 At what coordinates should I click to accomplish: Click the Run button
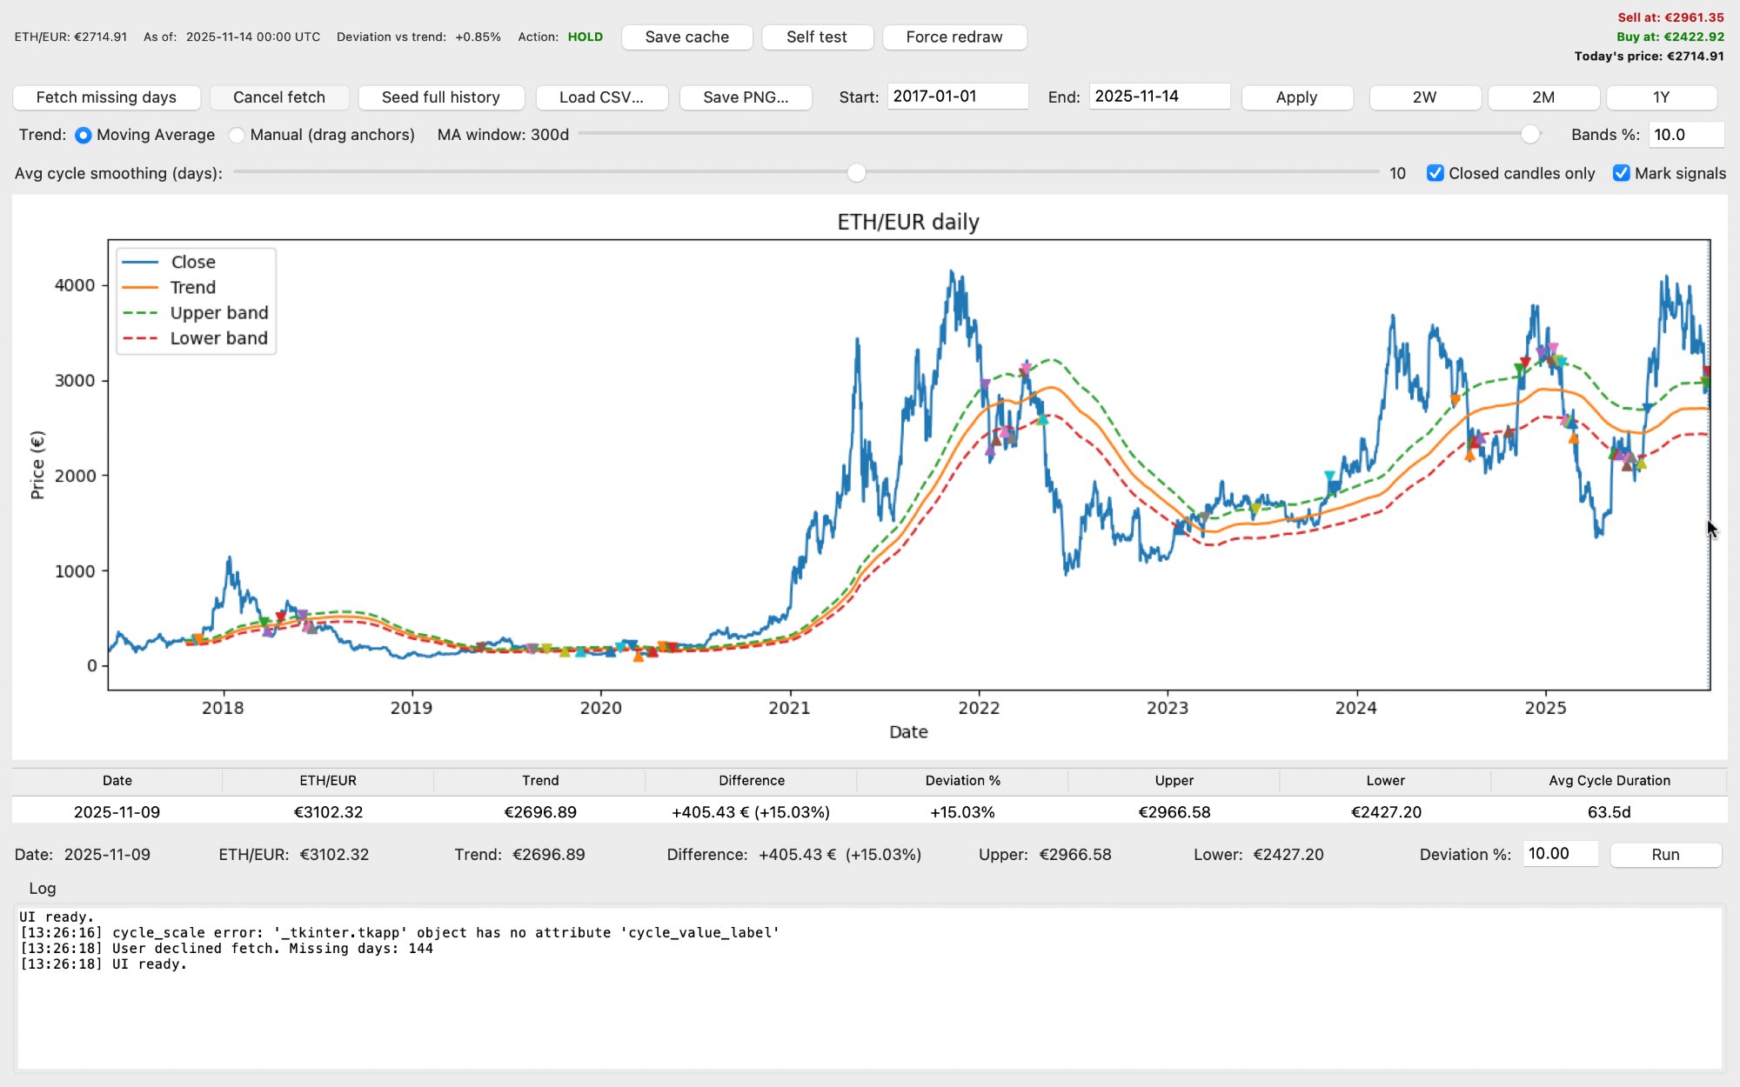(1665, 855)
